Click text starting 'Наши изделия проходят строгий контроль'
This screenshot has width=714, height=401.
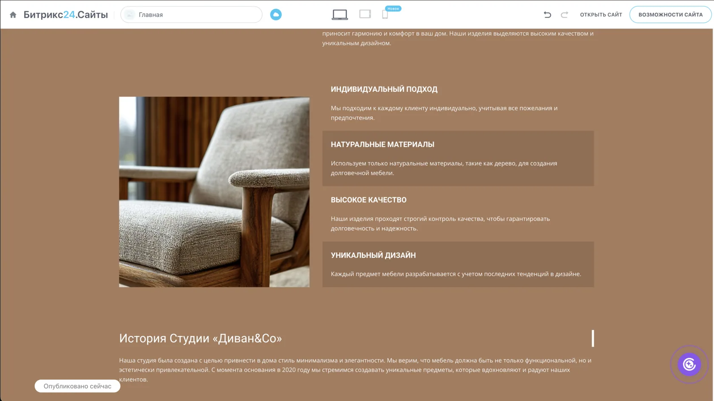[x=440, y=223]
